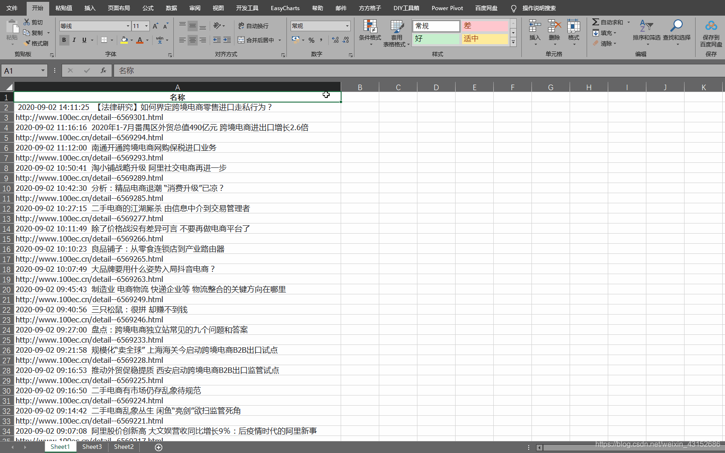Switch to the Data (数据) tab

click(171, 8)
